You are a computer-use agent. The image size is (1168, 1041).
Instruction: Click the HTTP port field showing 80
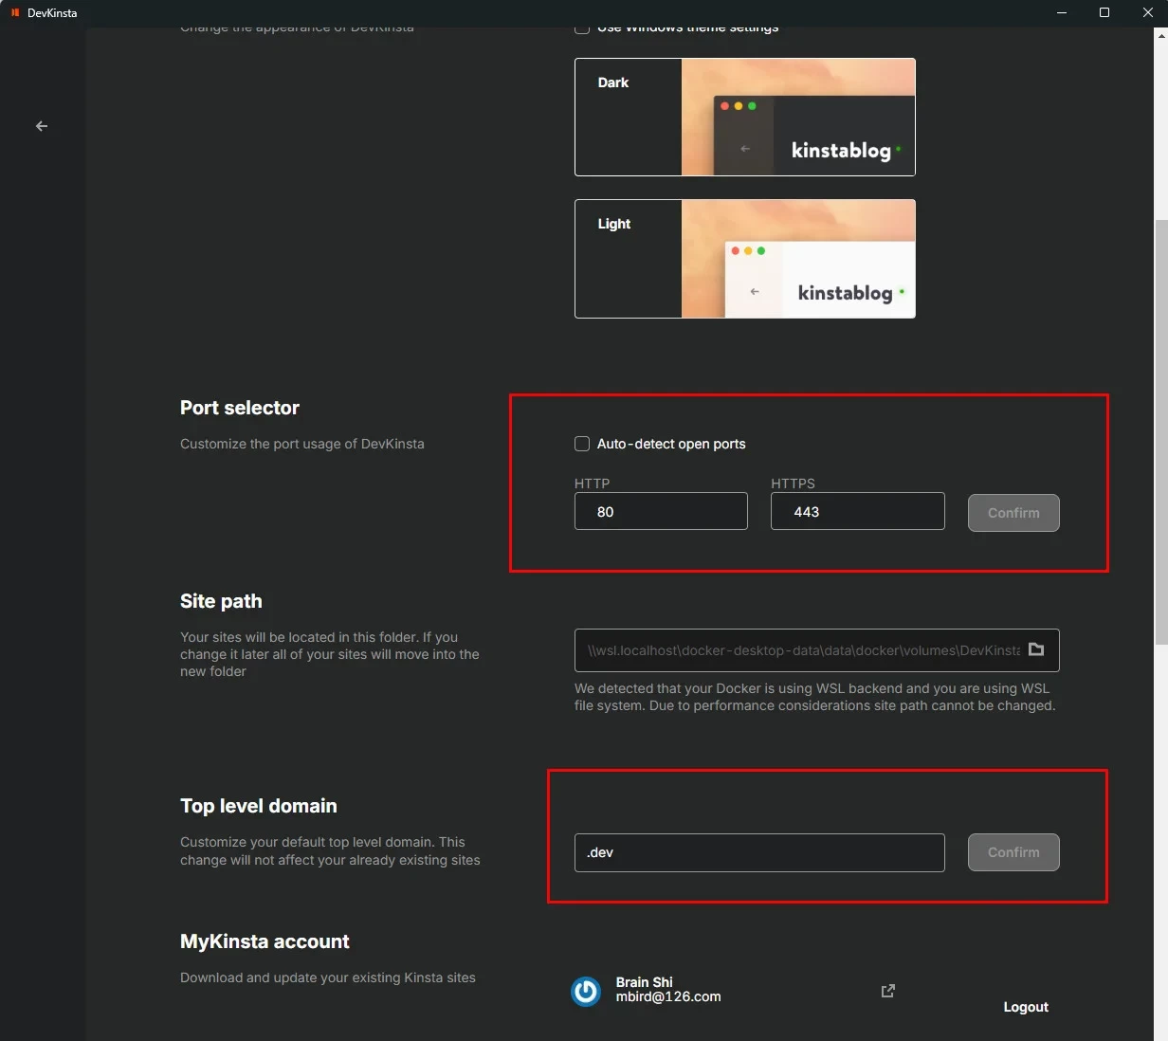pos(661,512)
